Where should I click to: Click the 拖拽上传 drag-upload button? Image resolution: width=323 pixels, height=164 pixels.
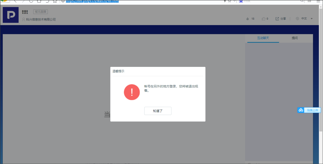312,110
